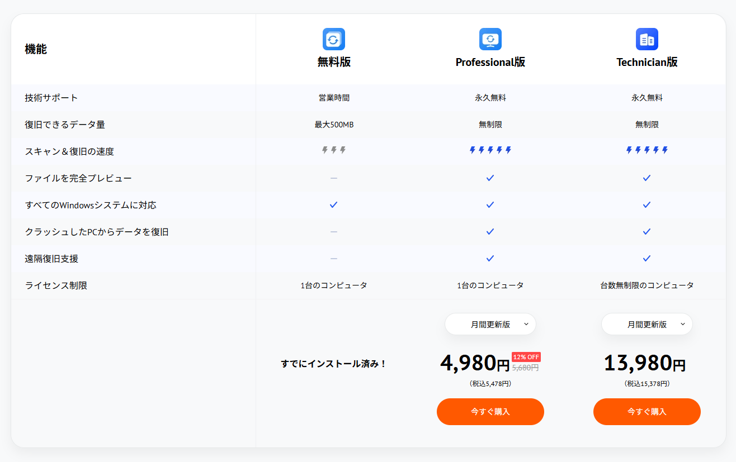Viewport: 736px width, 462px height.
Task: Buy Professional版 with 今すぐ購入 button
Action: click(x=490, y=412)
